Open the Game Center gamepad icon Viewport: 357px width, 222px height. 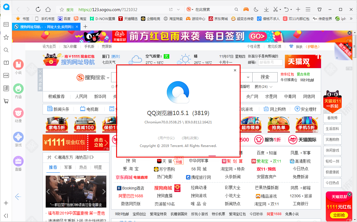coord(246,9)
